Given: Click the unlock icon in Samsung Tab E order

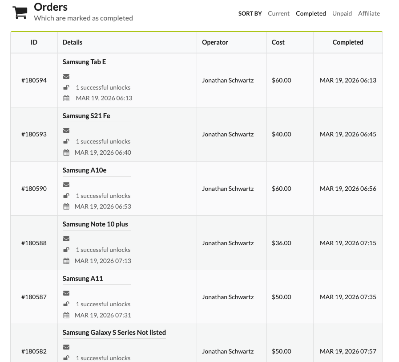Looking at the screenshot, I should pyautogui.click(x=66, y=87).
